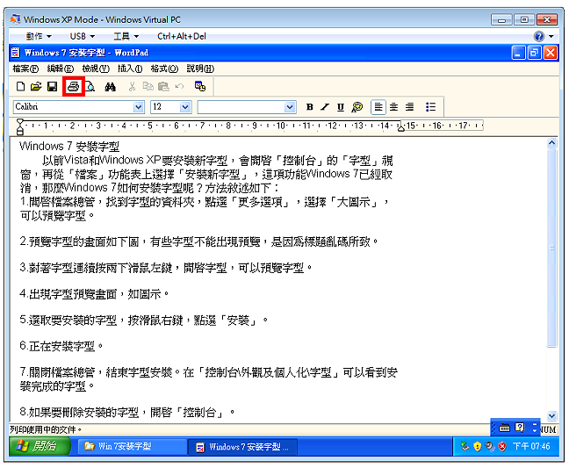Expand the Calibri font dropdown

click(138, 107)
